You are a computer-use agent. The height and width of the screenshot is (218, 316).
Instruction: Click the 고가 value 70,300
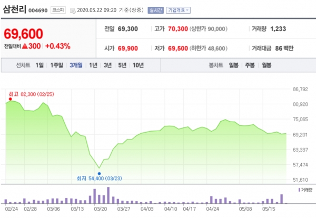178,29
